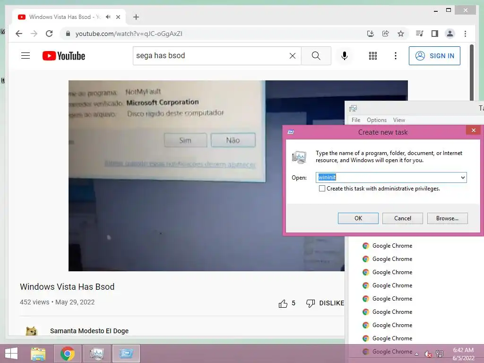The image size is (484, 363).
Task: Click the YouTube search magnifier button
Action: pyautogui.click(x=316, y=56)
